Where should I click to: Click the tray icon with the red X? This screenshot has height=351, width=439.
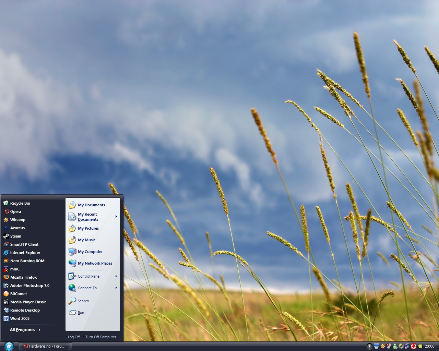pyautogui.click(x=389, y=346)
